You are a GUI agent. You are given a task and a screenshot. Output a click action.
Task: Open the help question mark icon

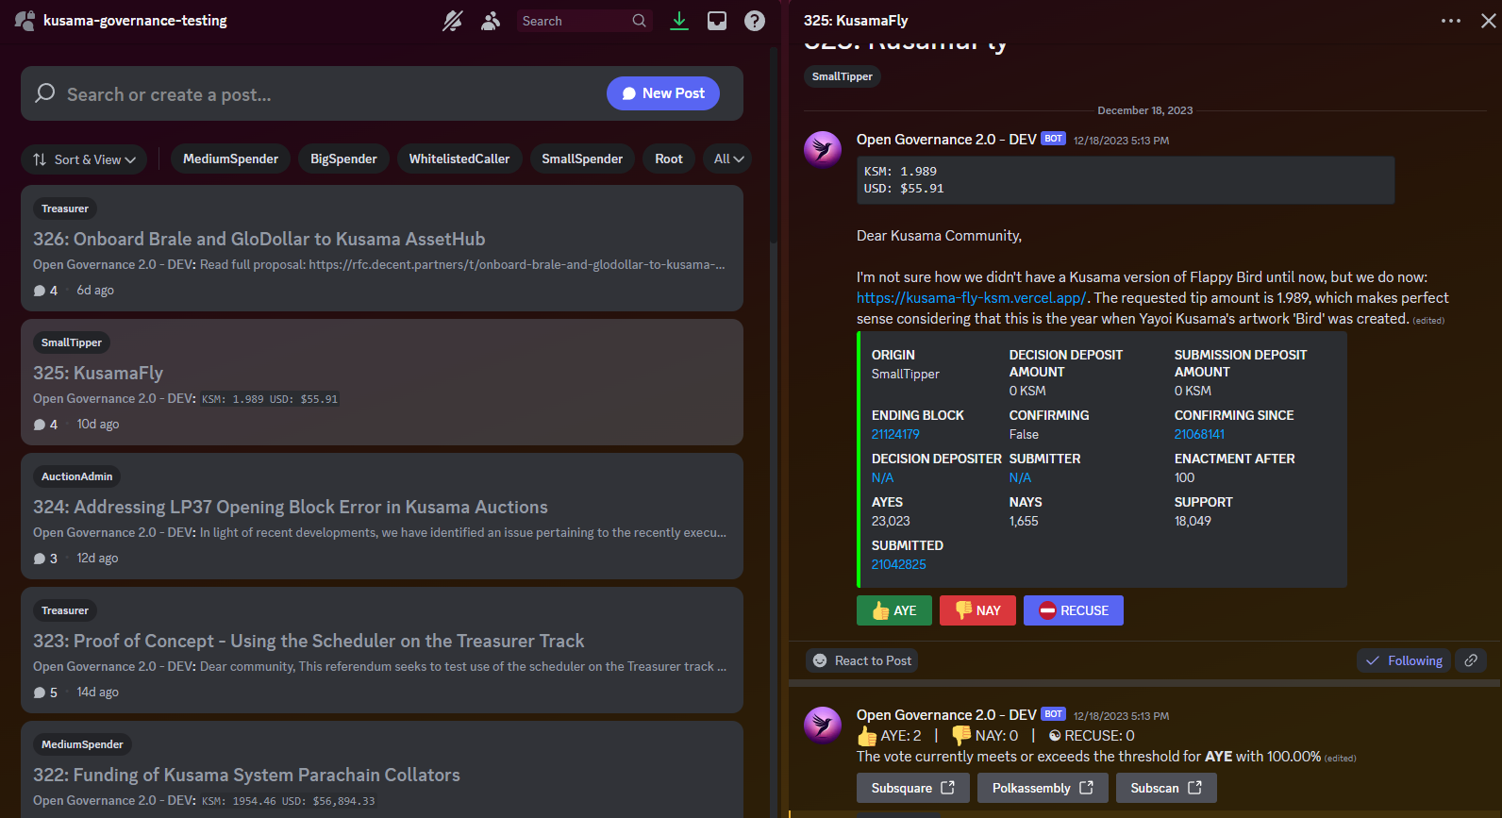pyautogui.click(x=755, y=21)
